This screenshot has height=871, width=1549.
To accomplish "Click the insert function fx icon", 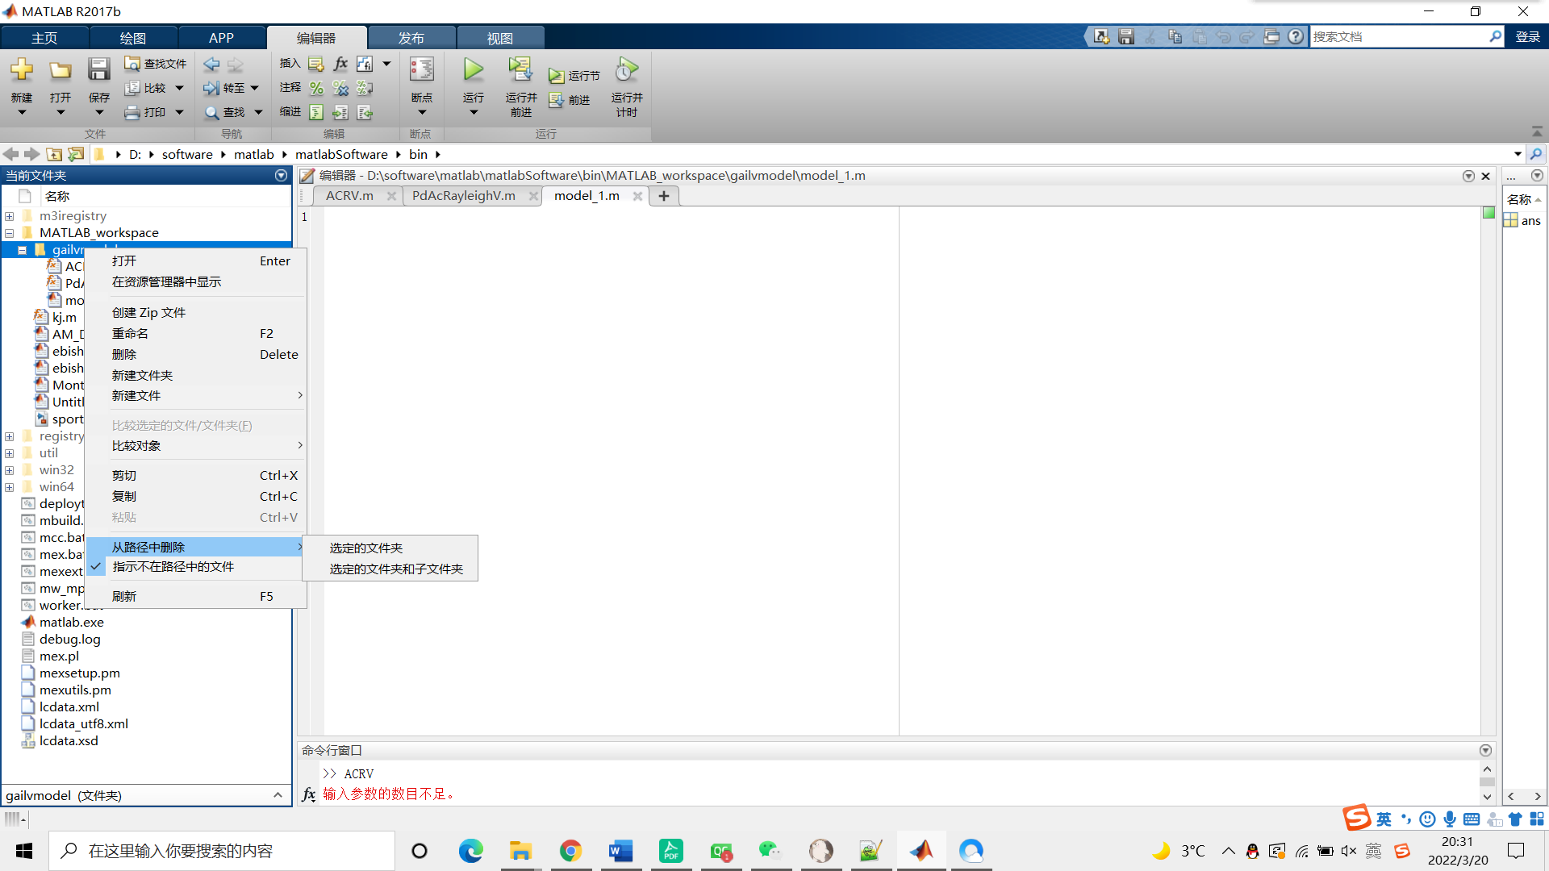I will coord(340,63).
